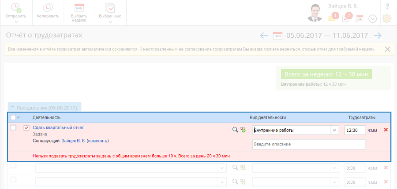The height and width of the screenshot is (189, 397).
Task: Open the settings gear icon
Action: (387, 18)
